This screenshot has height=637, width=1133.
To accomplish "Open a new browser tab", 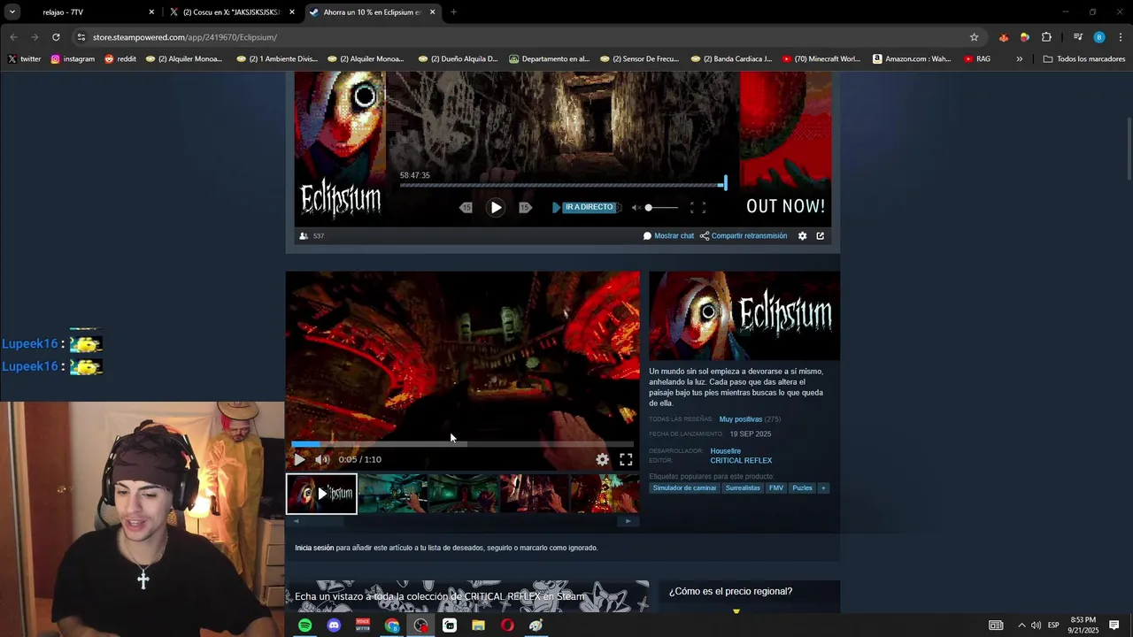I will click(453, 12).
